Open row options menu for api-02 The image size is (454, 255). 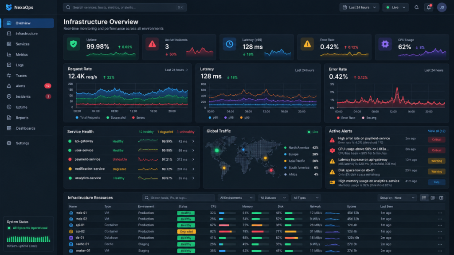(x=440, y=232)
